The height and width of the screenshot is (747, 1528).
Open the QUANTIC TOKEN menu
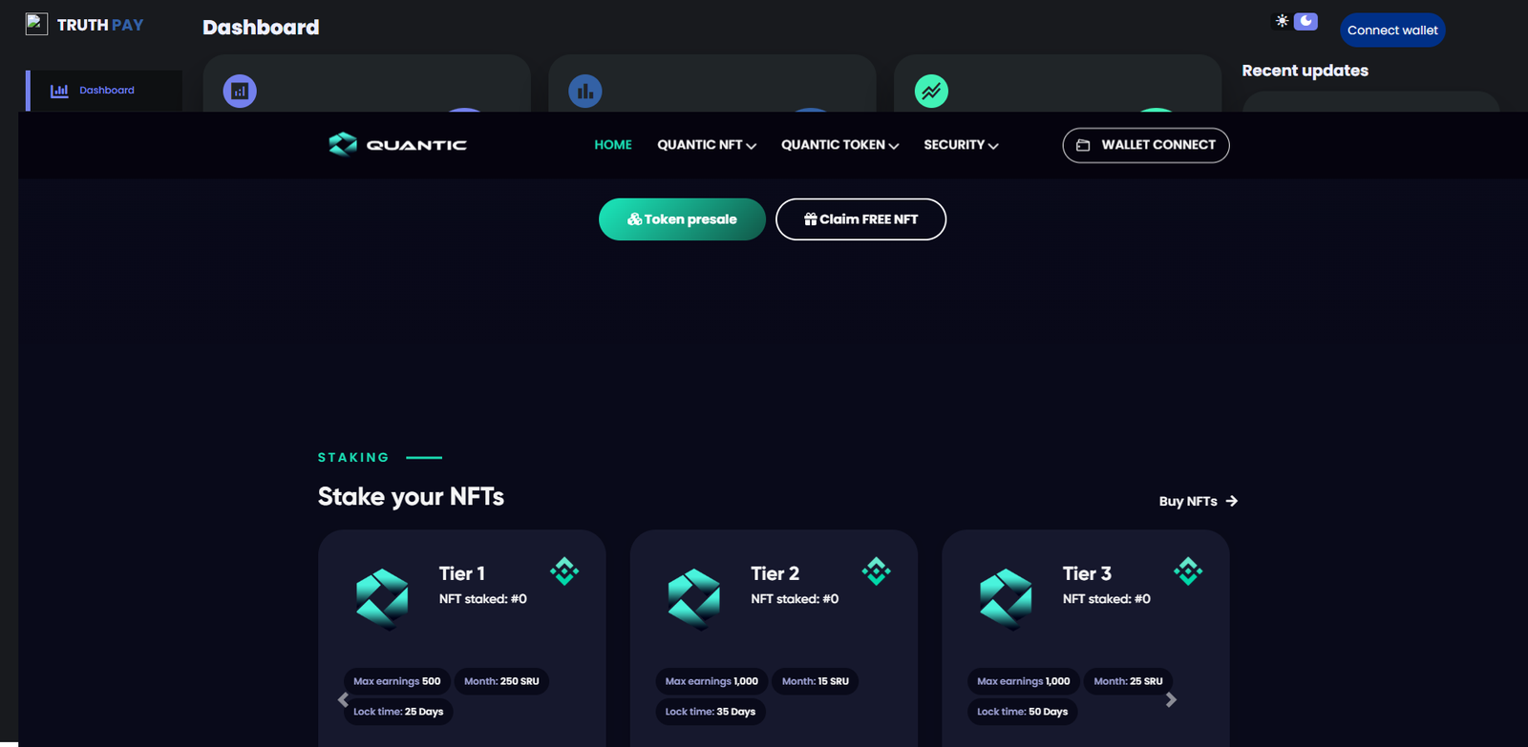pos(840,145)
